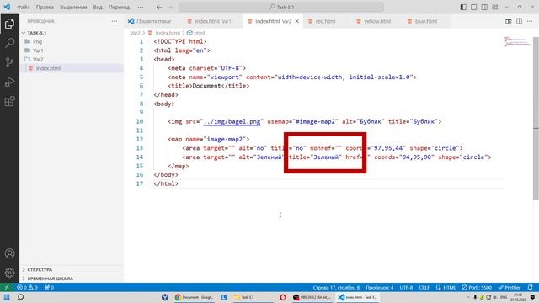Toggle the bottom panel layout icon
This screenshot has width=539, height=303.
pos(473,7)
